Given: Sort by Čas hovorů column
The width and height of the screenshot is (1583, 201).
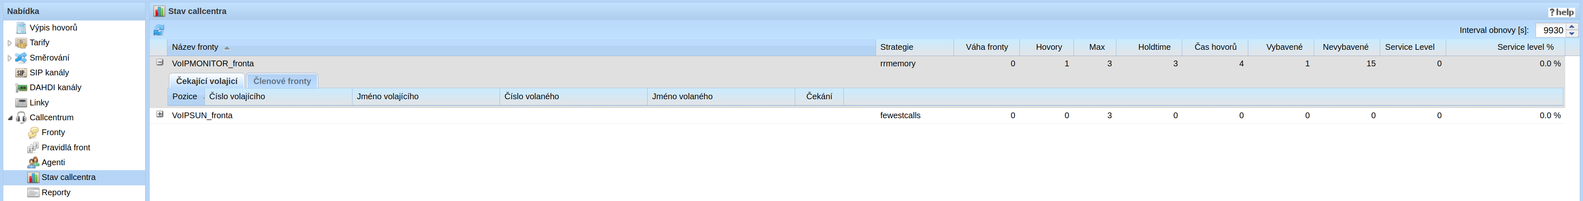Looking at the screenshot, I should 1215,47.
